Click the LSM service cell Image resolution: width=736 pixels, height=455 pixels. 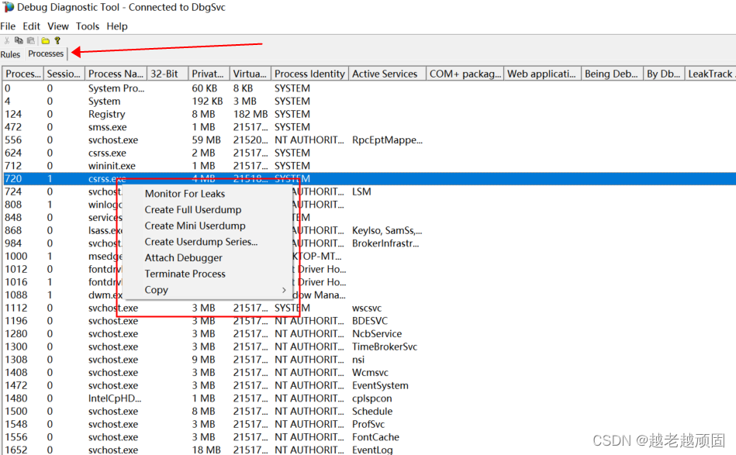pos(361,191)
